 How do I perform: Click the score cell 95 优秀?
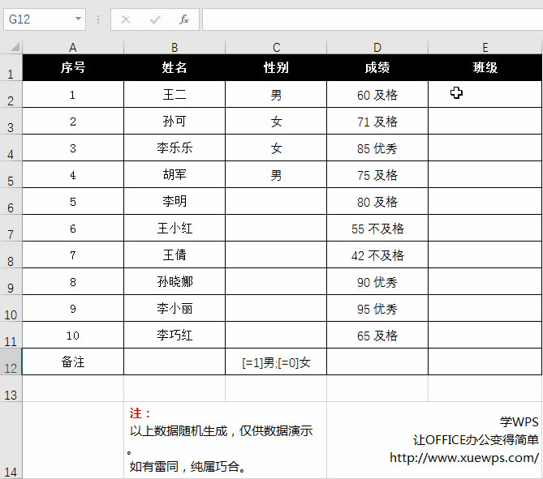tap(377, 308)
